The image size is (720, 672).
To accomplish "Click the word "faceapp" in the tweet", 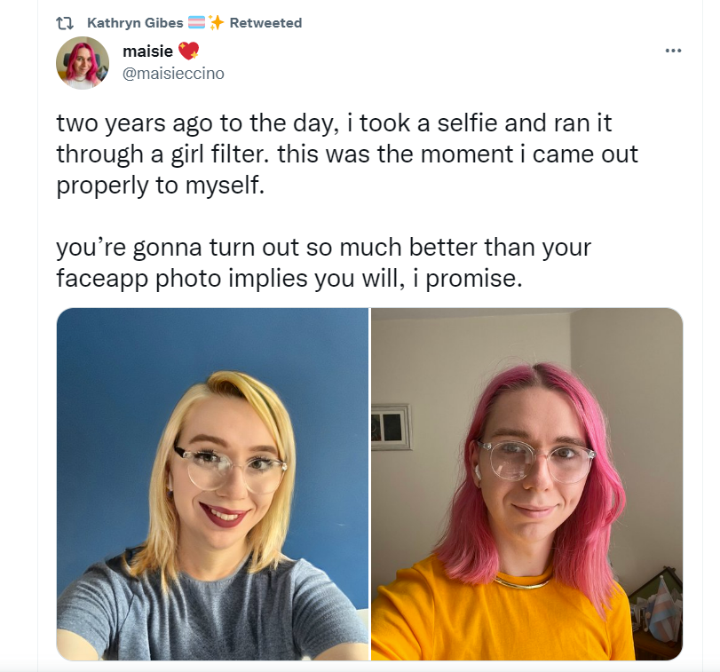I will [x=102, y=278].
